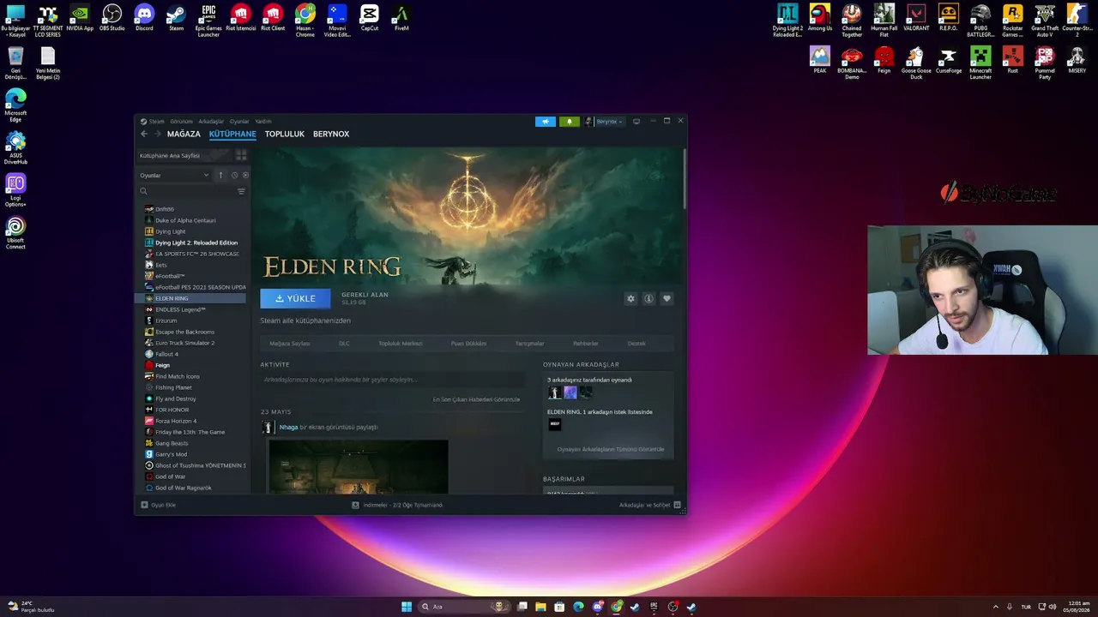
Task: Select the Rockstar Games desktop icon
Action: 1013,21
